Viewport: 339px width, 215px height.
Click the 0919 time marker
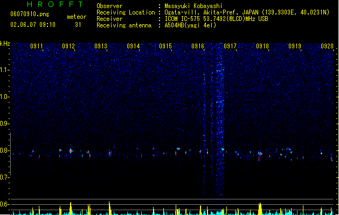pyautogui.click(x=295, y=46)
